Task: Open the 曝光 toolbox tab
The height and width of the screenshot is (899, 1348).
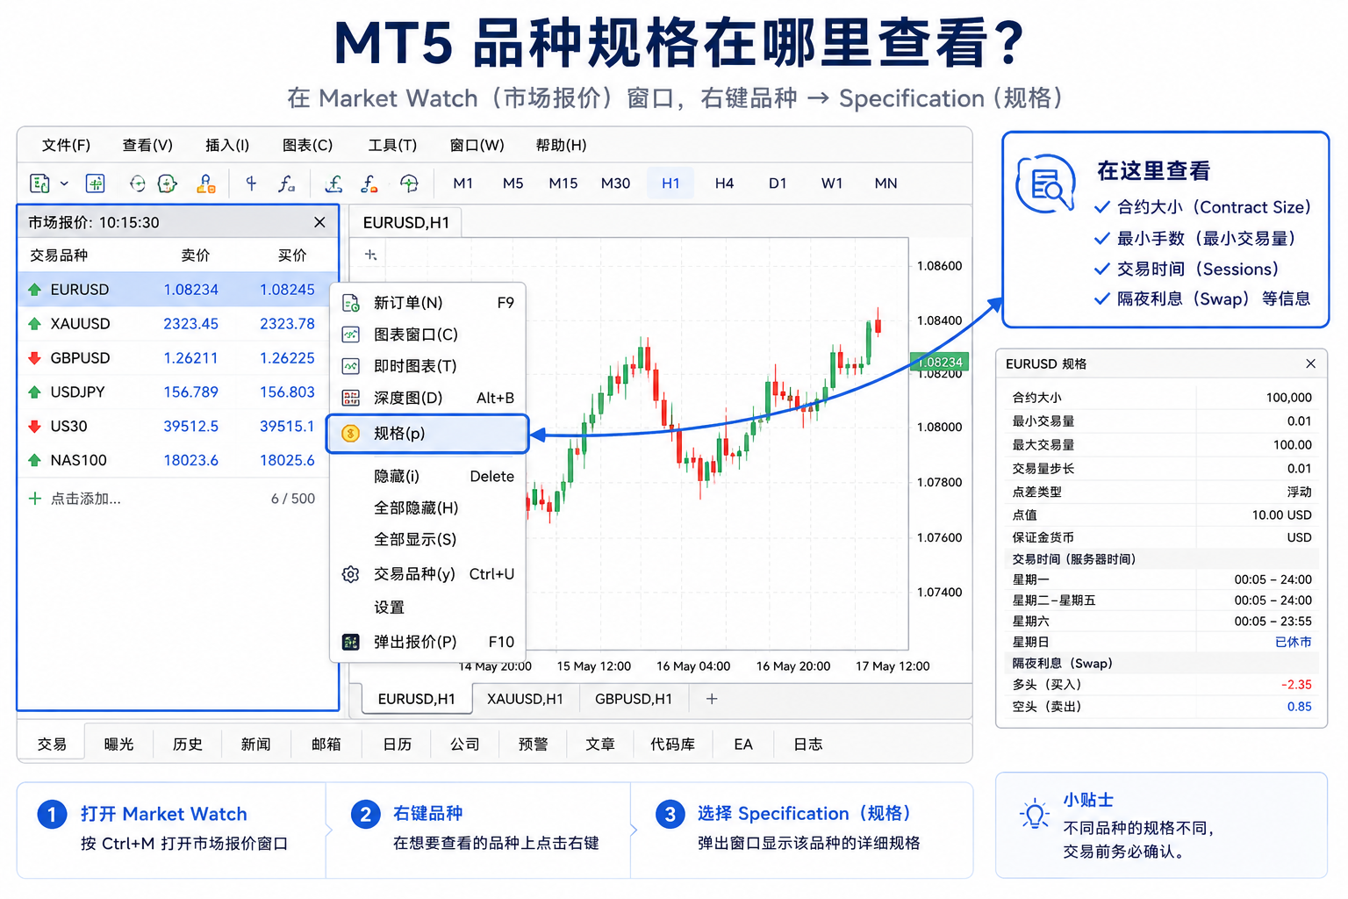Action: [x=118, y=744]
